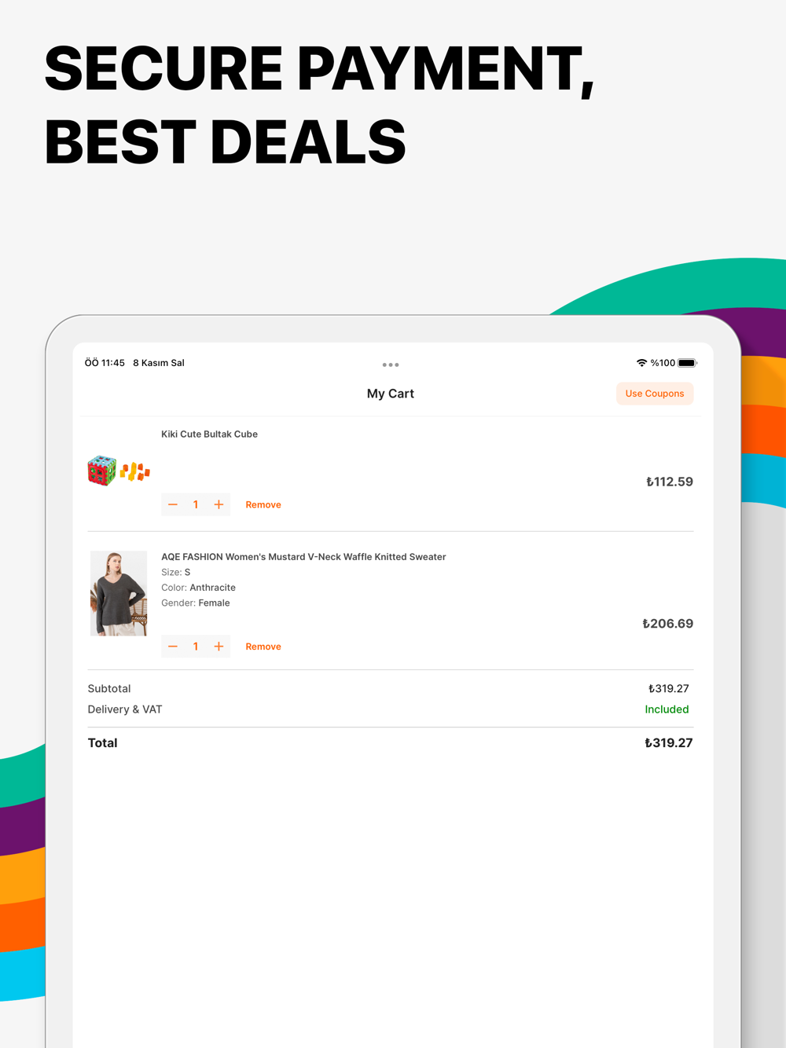Tap the My Cart header title

click(x=391, y=394)
